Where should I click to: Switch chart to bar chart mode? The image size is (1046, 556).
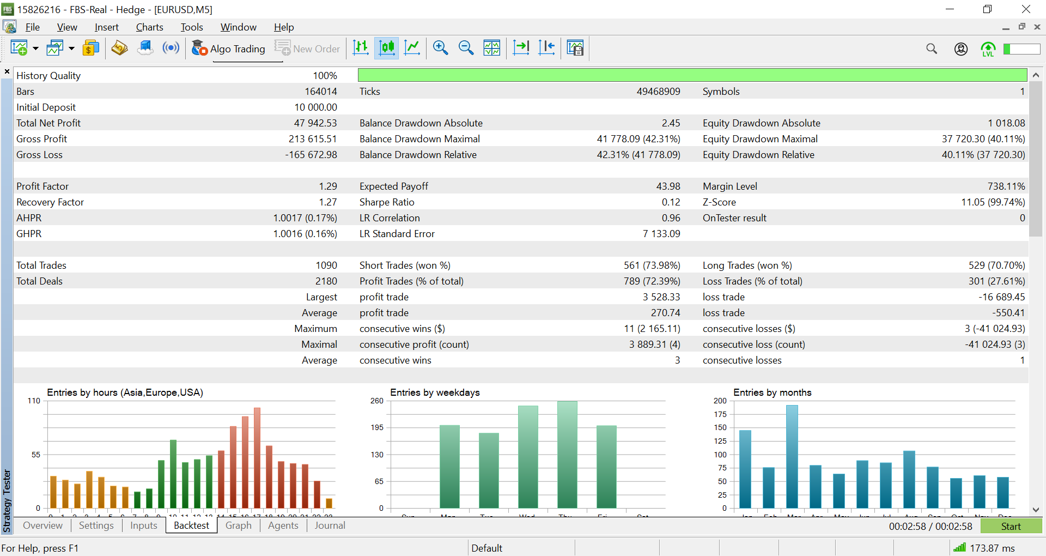pos(361,49)
